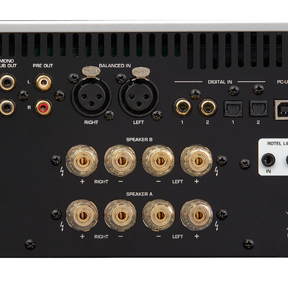
Task: Click the PUSH tab on right XLR input
Action: 91,72
